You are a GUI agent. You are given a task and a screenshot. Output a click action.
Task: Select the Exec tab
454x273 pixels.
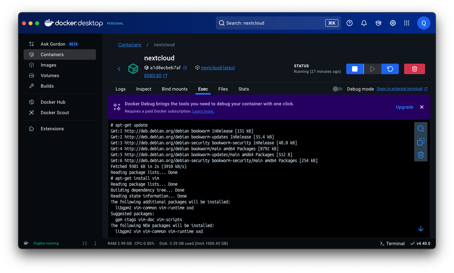tap(203, 89)
